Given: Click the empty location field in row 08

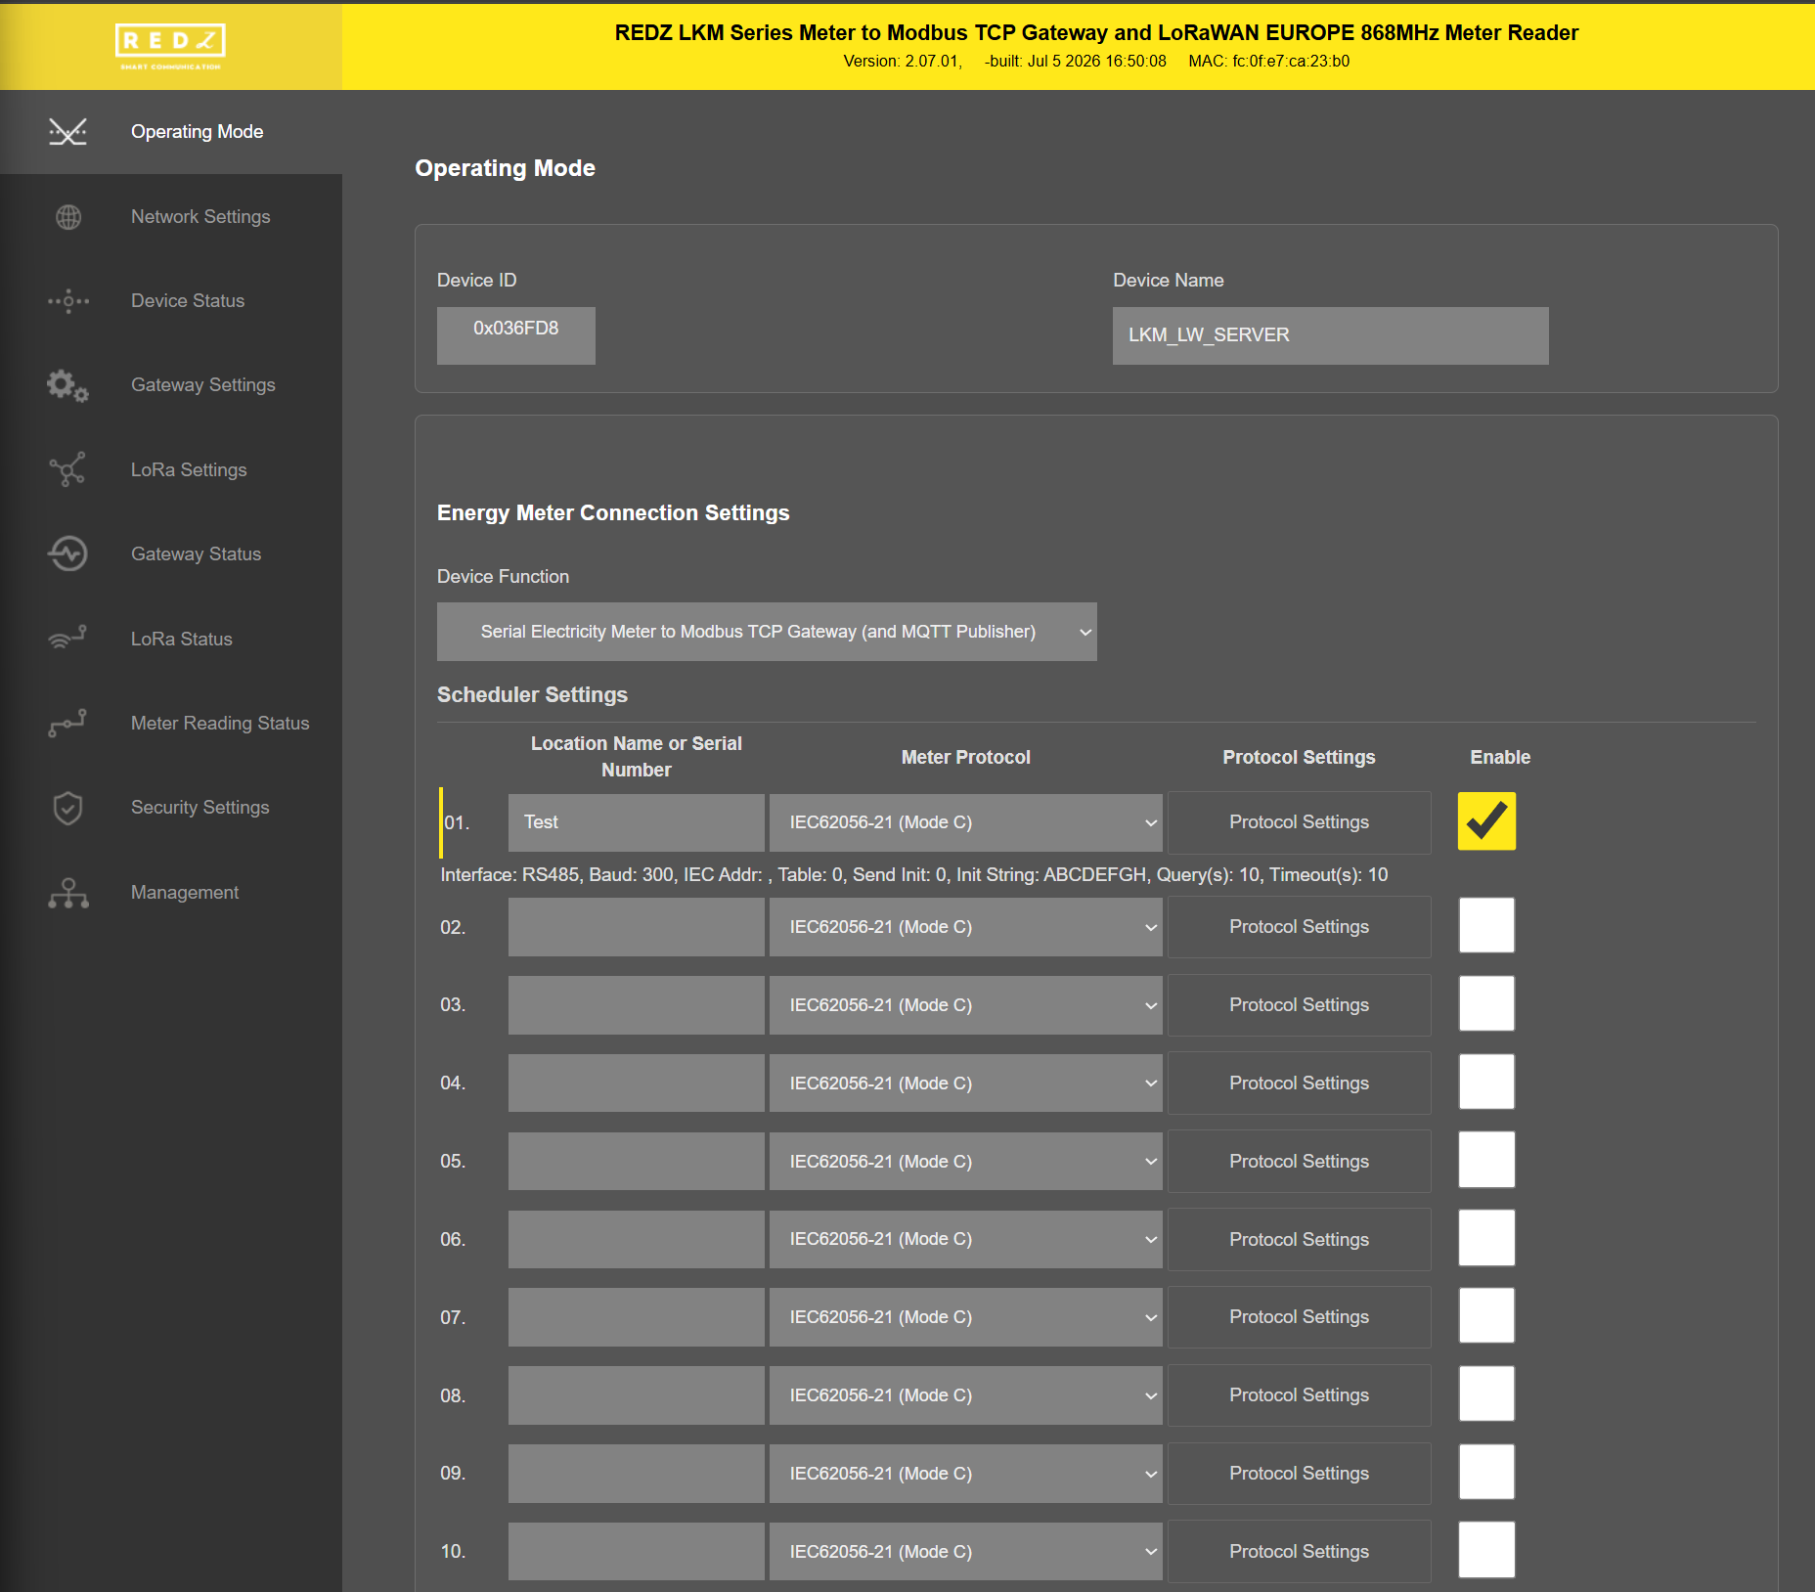Looking at the screenshot, I should coord(637,1395).
